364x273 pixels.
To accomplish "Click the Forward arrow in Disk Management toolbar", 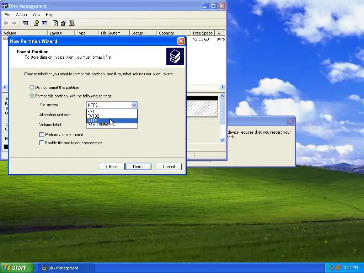I will (14, 23).
